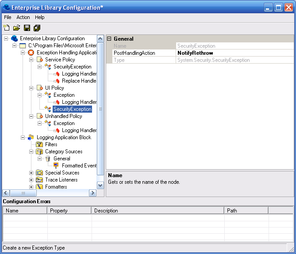Expand the Special Sources node

click(31, 173)
